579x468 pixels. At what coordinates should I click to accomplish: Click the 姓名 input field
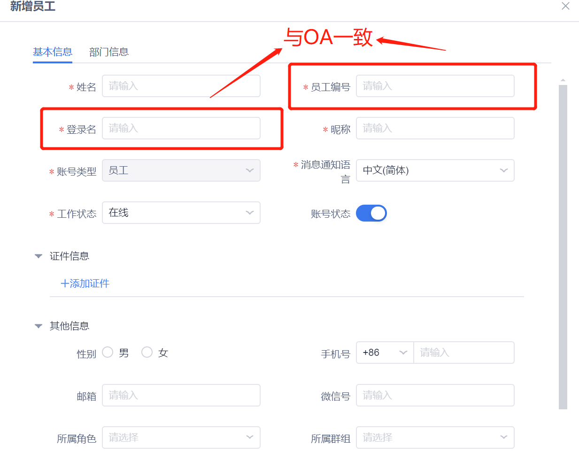pos(181,86)
